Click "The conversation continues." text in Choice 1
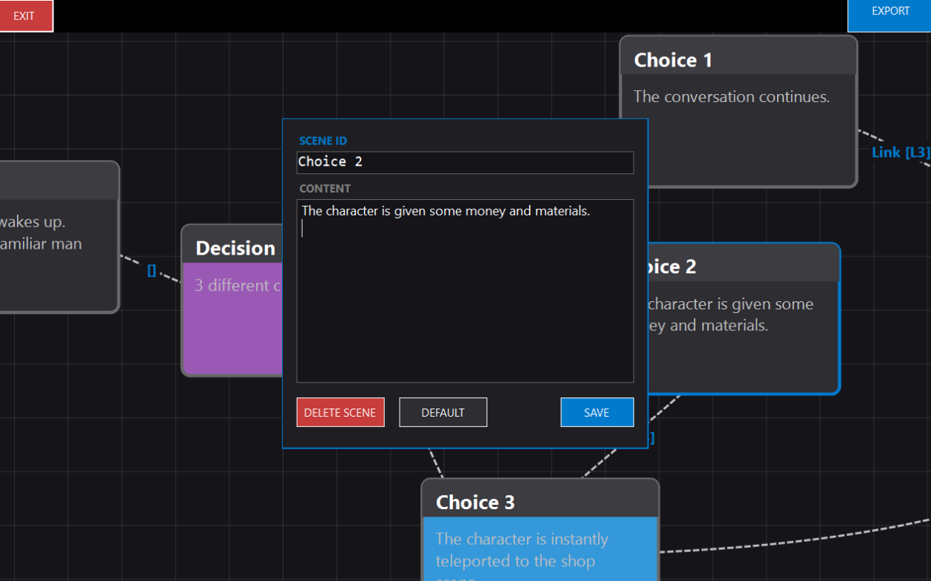Screen dimensions: 931x581 click(x=731, y=97)
